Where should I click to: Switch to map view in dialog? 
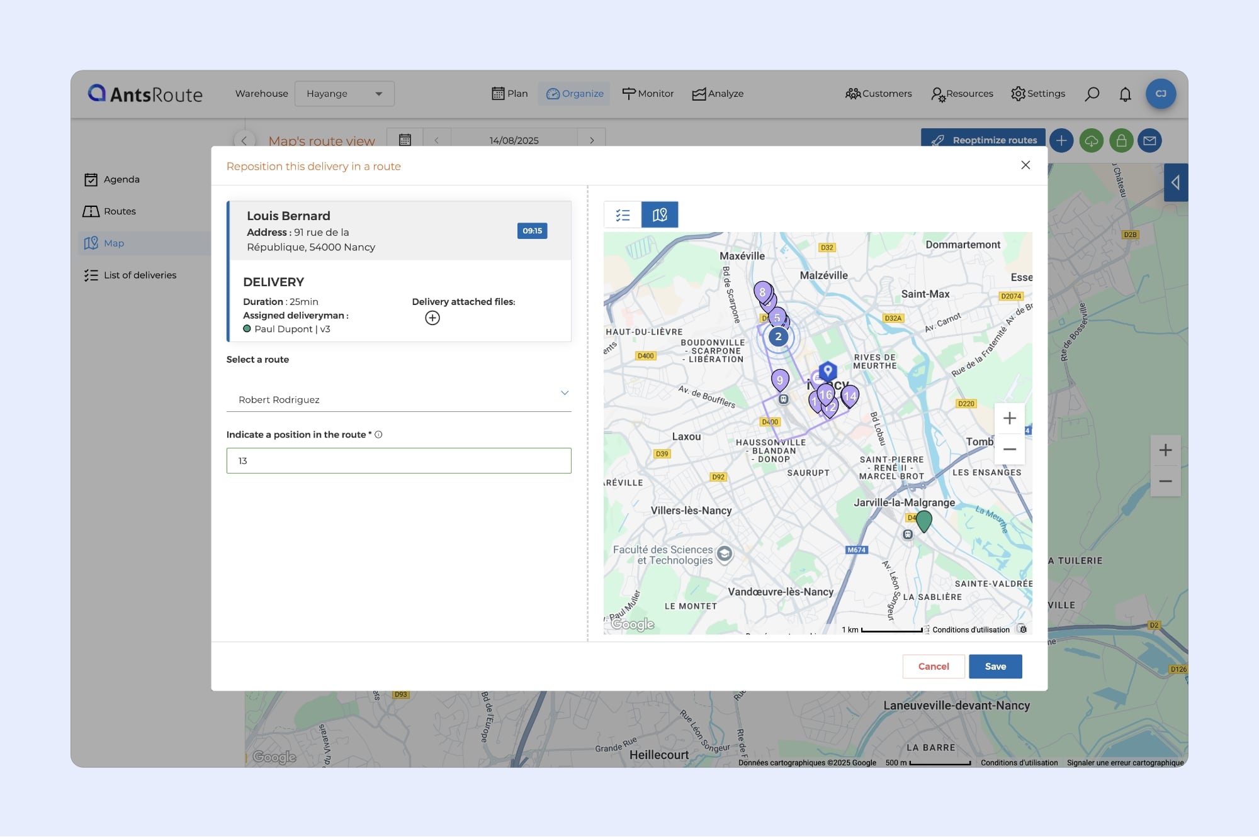(x=660, y=215)
